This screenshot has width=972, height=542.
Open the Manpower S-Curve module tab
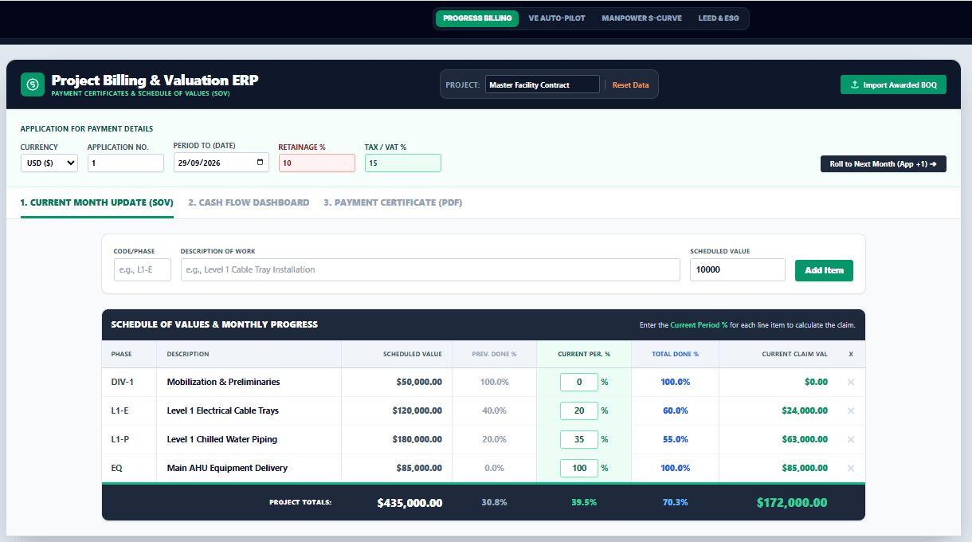(641, 18)
